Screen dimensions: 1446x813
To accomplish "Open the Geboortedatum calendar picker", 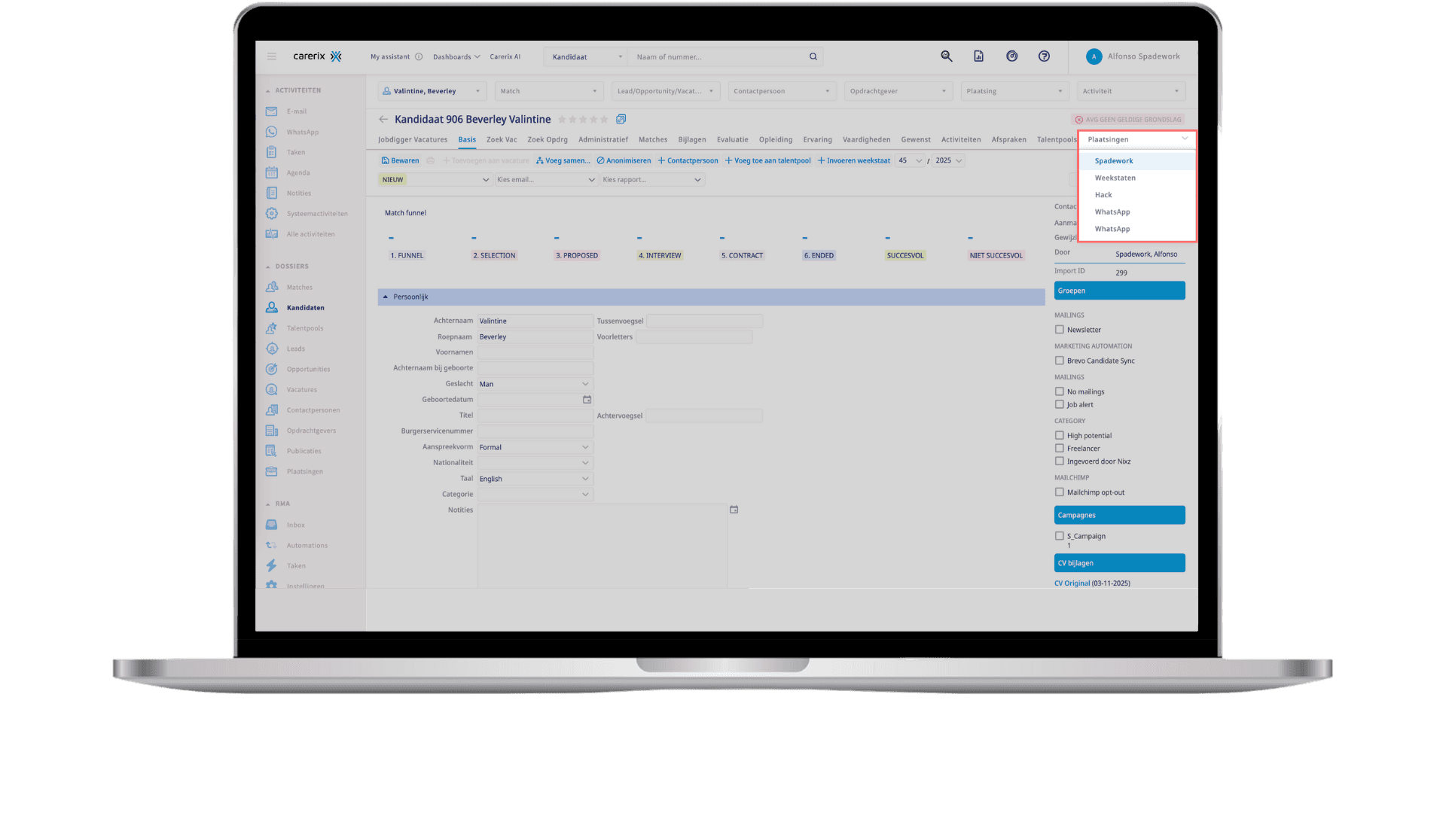I will [x=587, y=400].
